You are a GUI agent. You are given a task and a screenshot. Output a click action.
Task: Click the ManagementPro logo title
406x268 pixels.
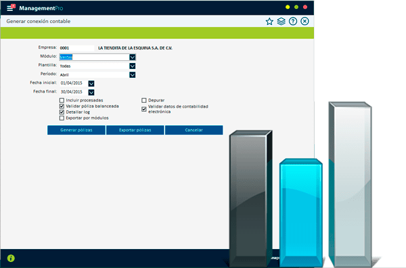[41, 8]
